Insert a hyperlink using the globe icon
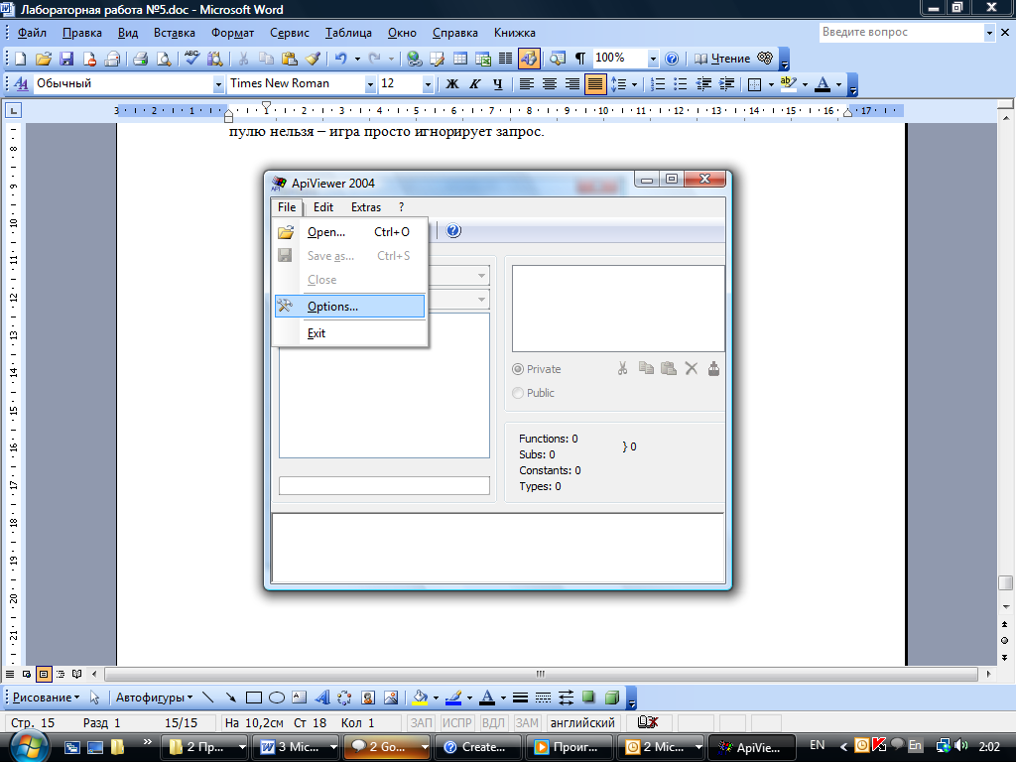 click(414, 59)
